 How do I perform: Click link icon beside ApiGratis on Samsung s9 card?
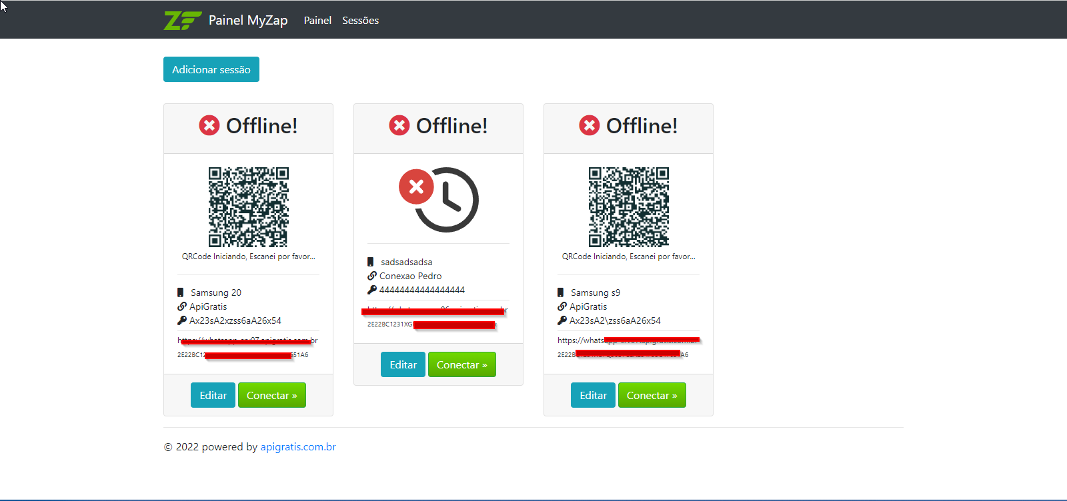pyautogui.click(x=562, y=306)
